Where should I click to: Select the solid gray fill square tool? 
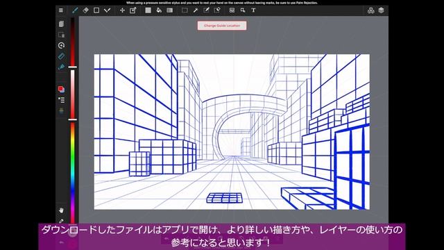click(148, 10)
